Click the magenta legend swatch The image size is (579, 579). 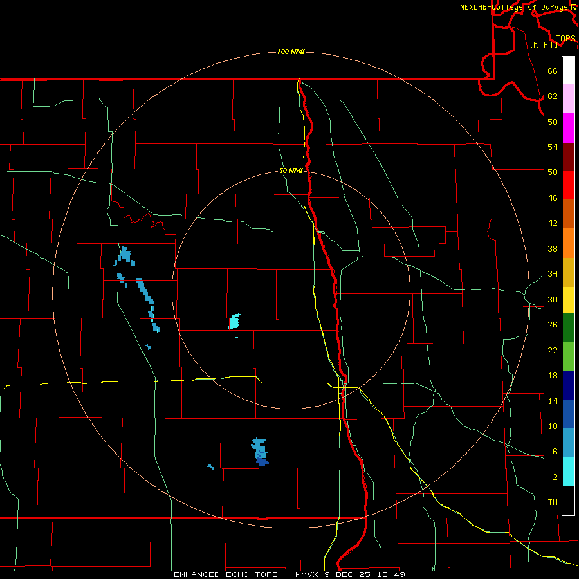click(568, 128)
